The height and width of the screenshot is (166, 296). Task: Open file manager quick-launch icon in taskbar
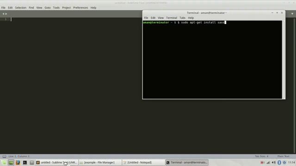(32, 162)
